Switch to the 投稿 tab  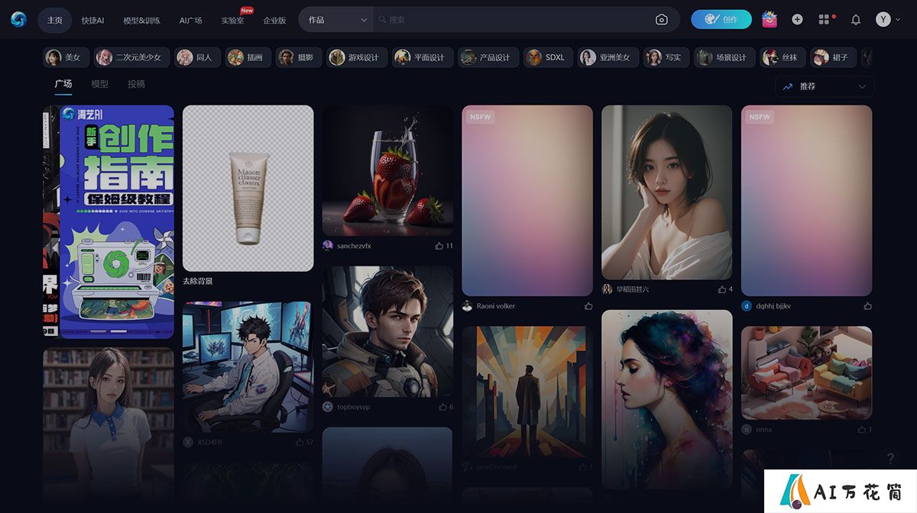point(136,84)
